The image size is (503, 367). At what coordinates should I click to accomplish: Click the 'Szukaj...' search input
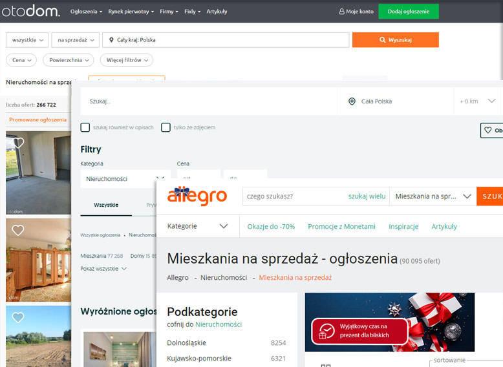[x=209, y=101]
